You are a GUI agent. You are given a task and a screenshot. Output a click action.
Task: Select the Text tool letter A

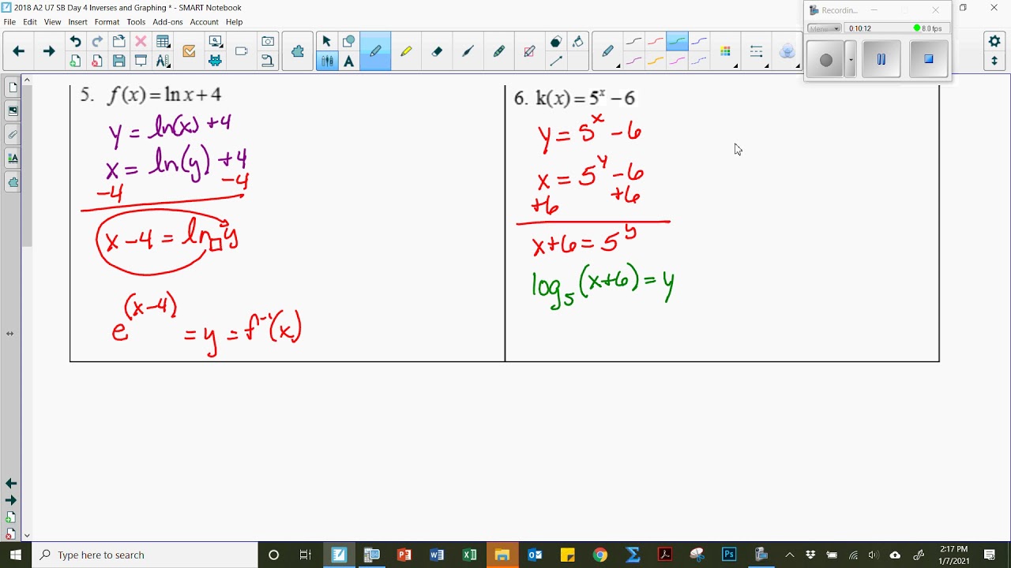tap(348, 61)
